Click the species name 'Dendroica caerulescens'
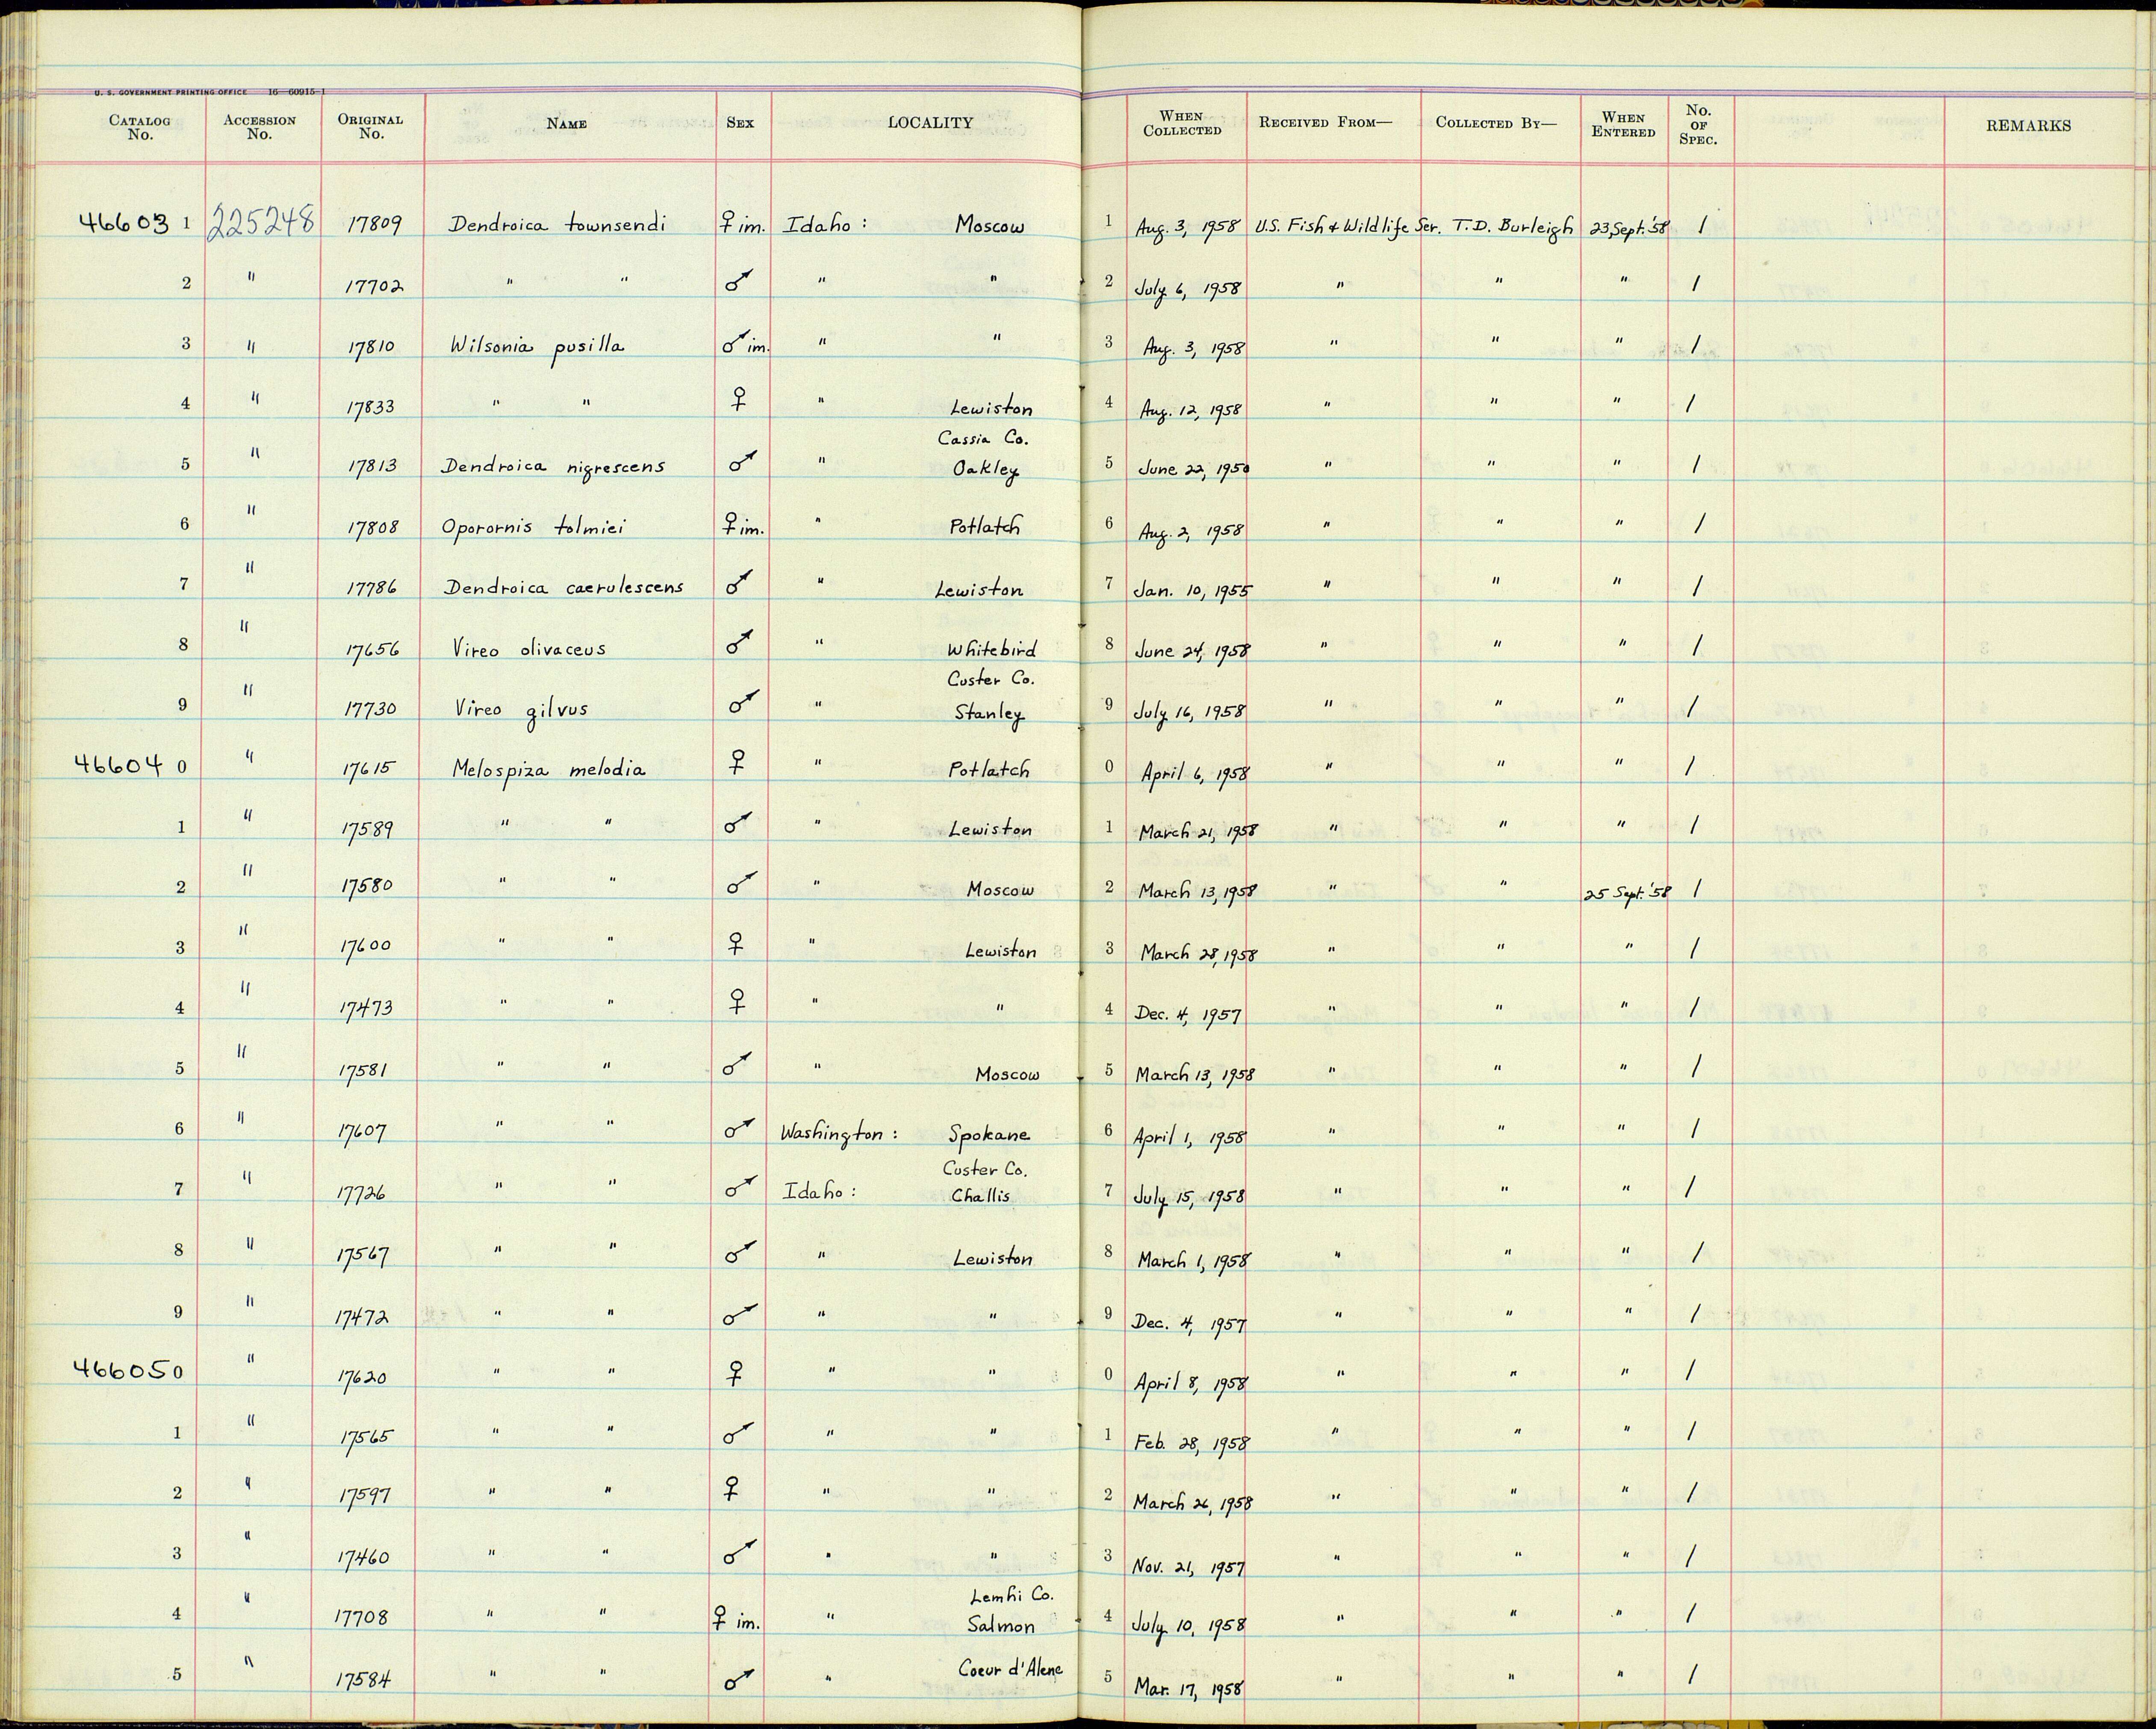This screenshot has width=2156, height=1729. 564,587
